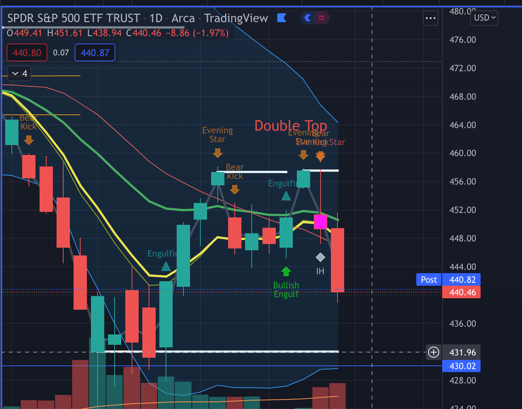Click the blue Post market label

[x=429, y=280]
